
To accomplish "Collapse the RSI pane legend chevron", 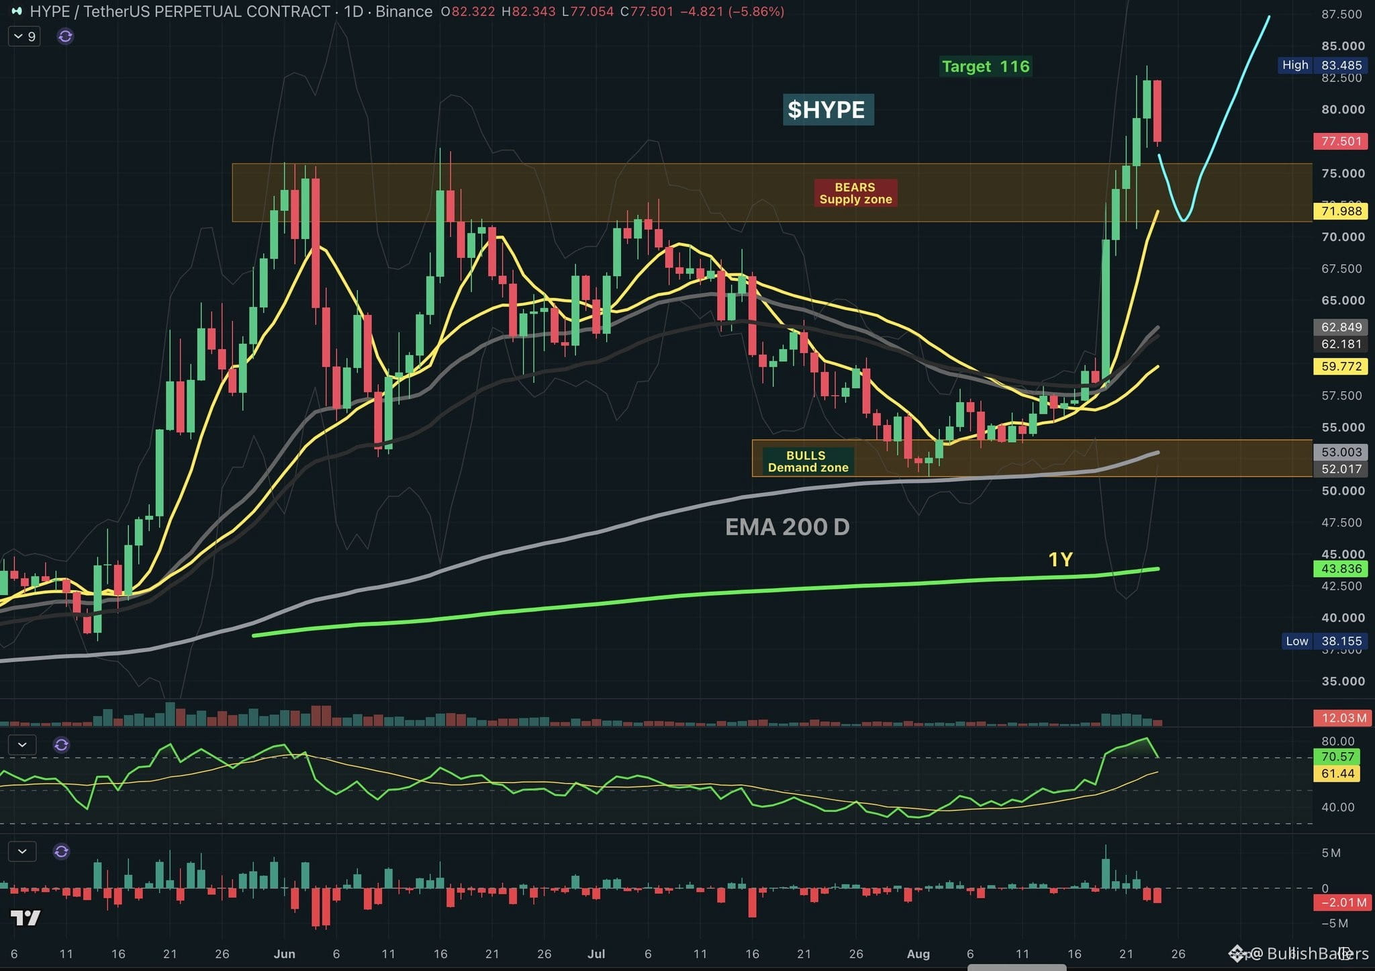I will [x=22, y=745].
